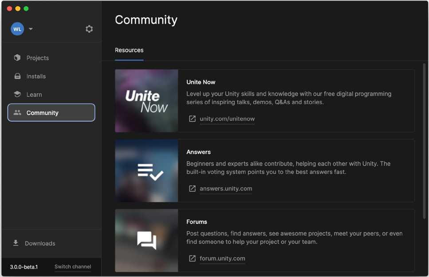Click Switch channel link
Image resolution: width=429 pixels, height=277 pixels.
click(x=73, y=267)
